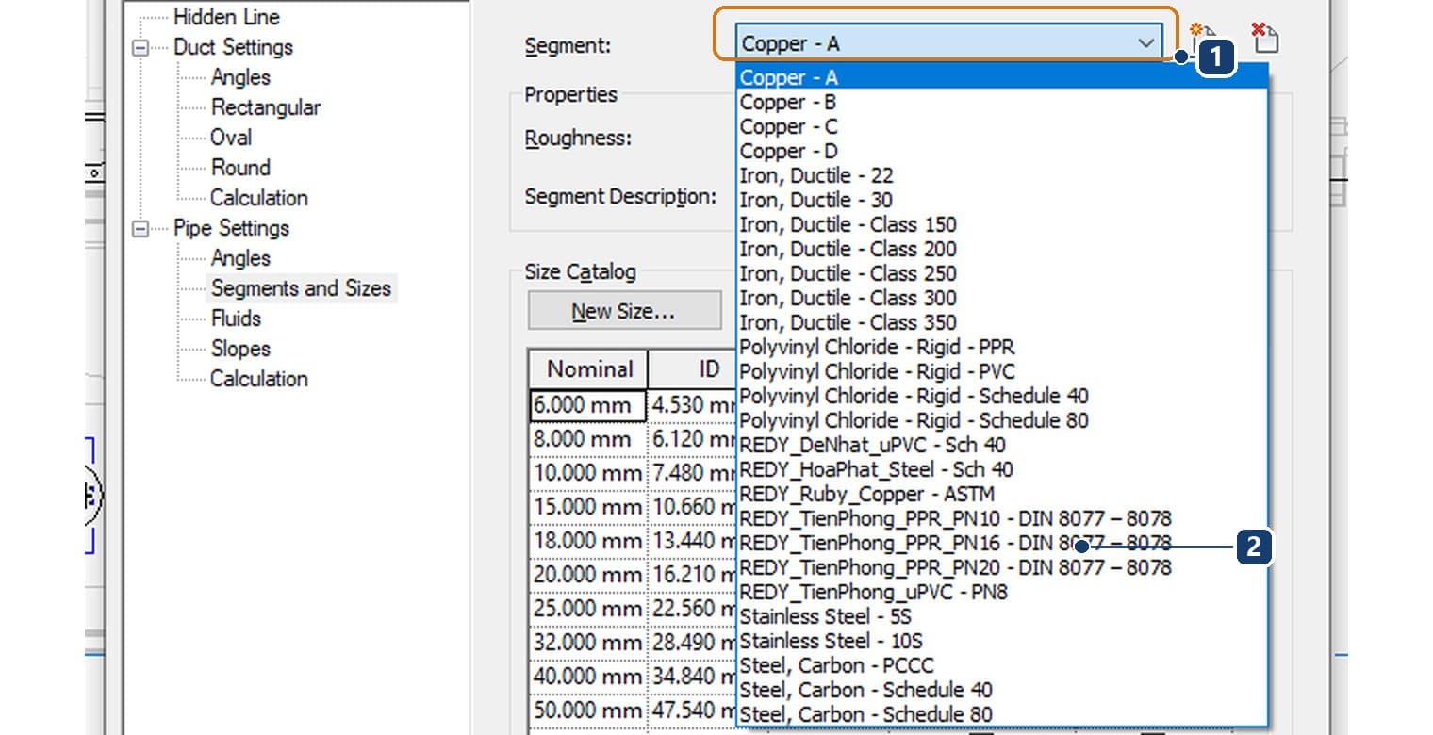Select the 6.000 mm nominal cell
1433x735 pixels.
point(588,405)
